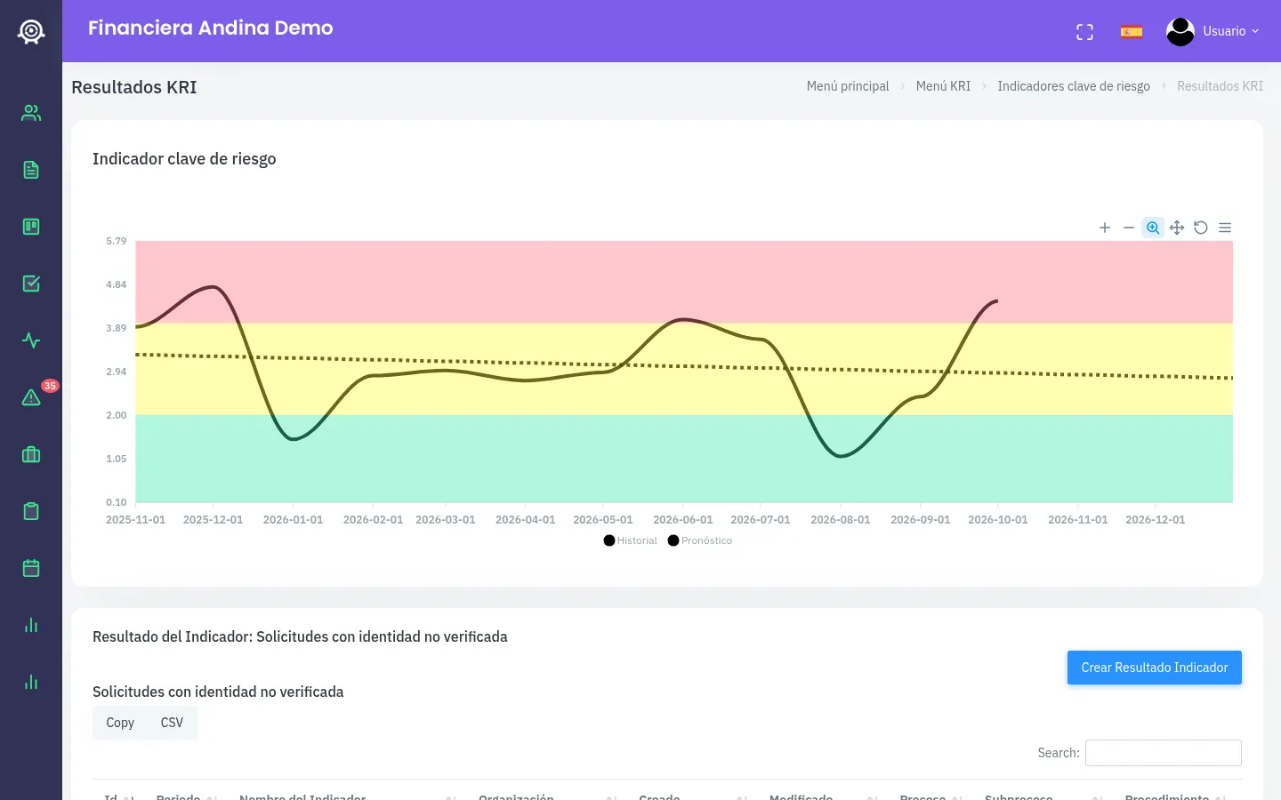The height and width of the screenshot is (800, 1281).
Task: Click the Resultados KRI breadcrumb text
Action: pyautogui.click(x=1220, y=86)
